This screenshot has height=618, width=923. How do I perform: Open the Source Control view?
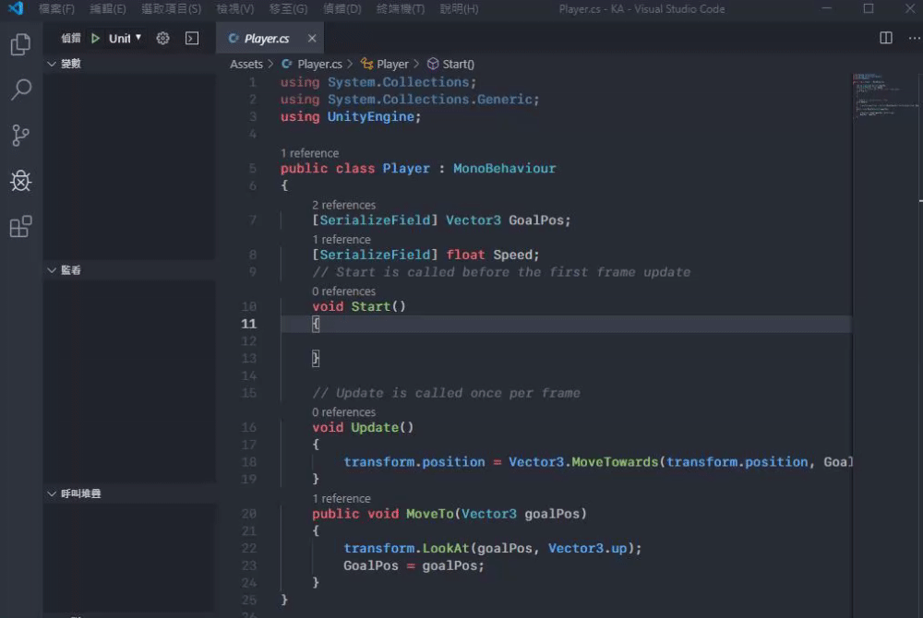(20, 136)
